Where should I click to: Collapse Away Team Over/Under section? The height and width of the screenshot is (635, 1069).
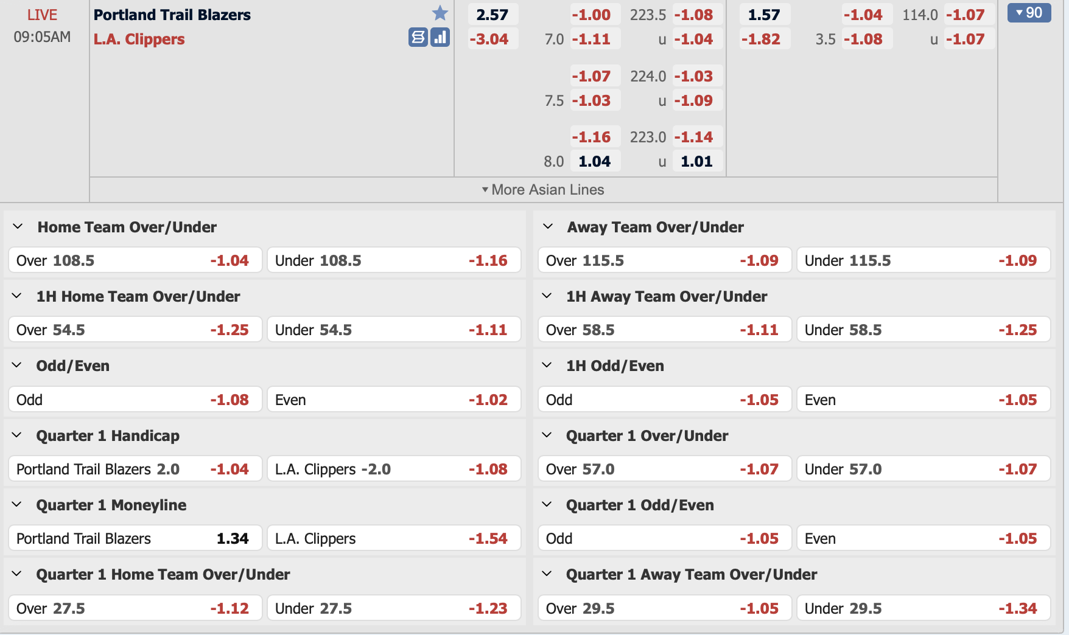tap(547, 227)
